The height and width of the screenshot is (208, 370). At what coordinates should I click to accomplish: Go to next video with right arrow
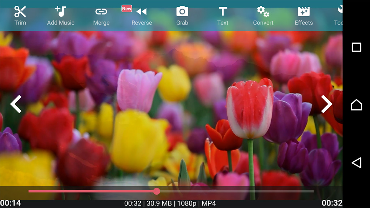327,104
